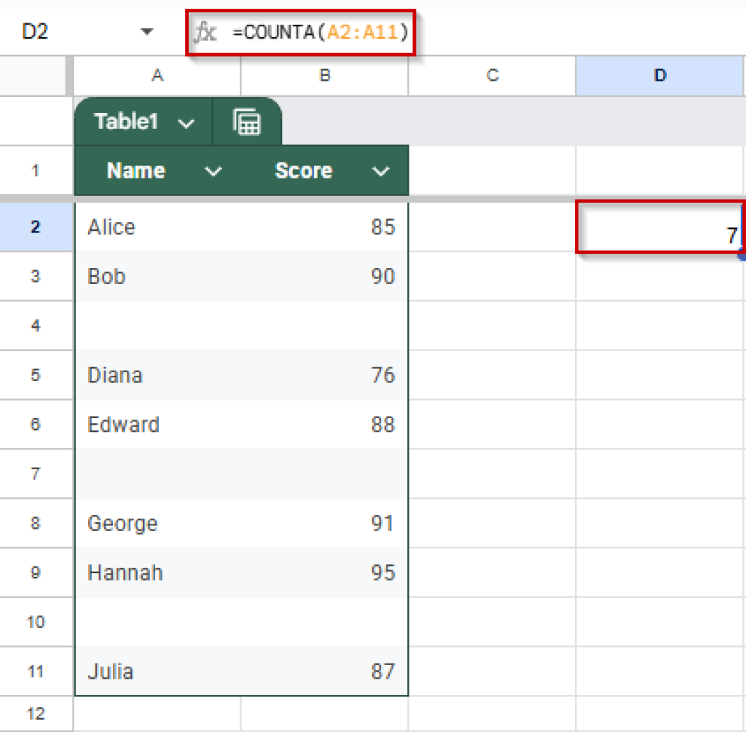Open the table view icon next to Table1

(x=248, y=122)
